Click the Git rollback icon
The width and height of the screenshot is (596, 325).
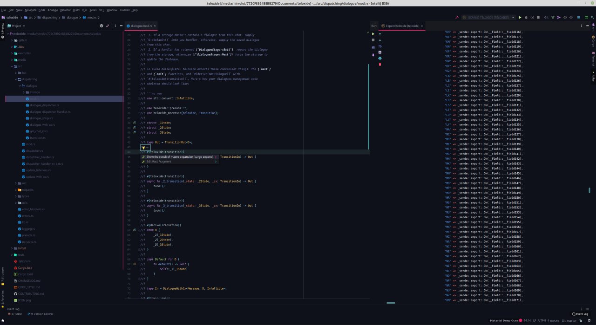click(x=571, y=17)
